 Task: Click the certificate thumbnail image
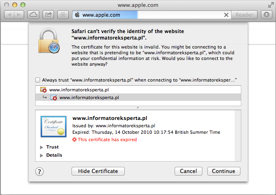tap(54, 126)
